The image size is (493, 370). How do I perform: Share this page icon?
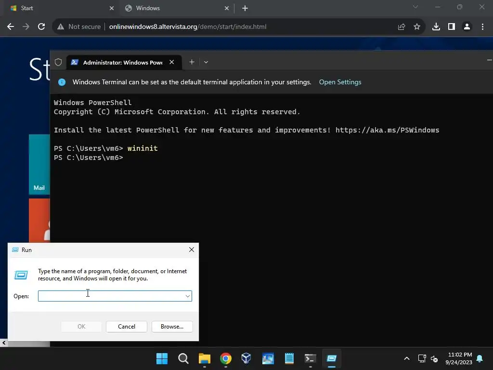(401, 27)
